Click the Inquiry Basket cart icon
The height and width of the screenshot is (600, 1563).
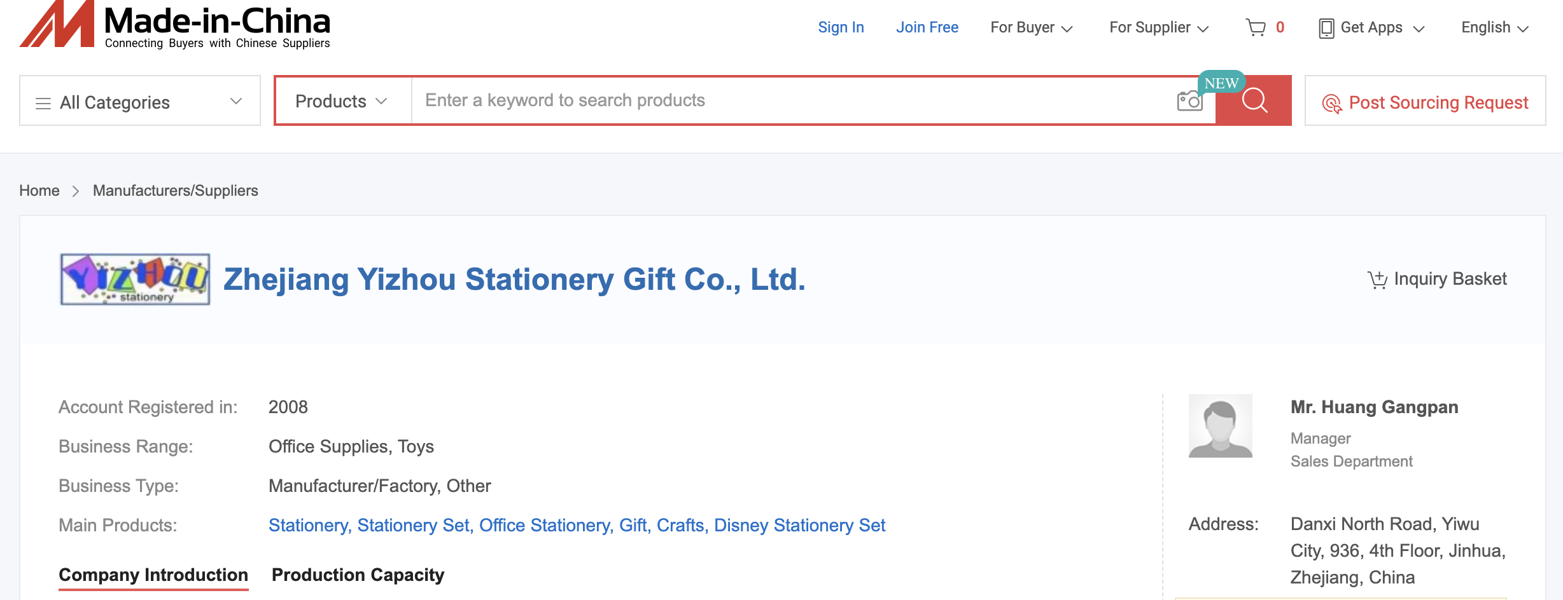point(1377,280)
